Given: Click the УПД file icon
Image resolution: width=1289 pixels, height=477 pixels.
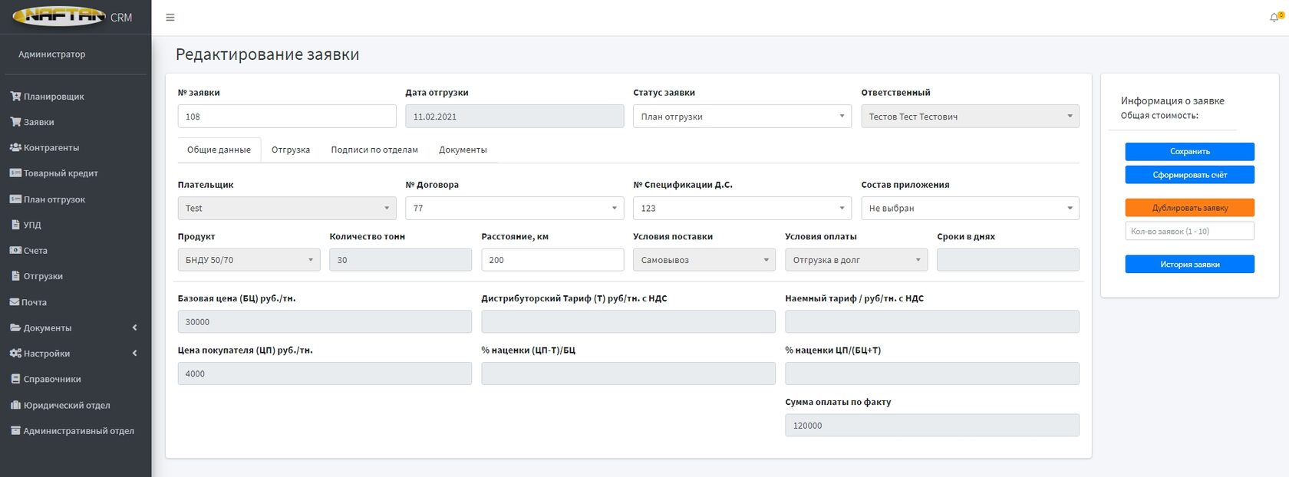Looking at the screenshot, I should click(16, 225).
